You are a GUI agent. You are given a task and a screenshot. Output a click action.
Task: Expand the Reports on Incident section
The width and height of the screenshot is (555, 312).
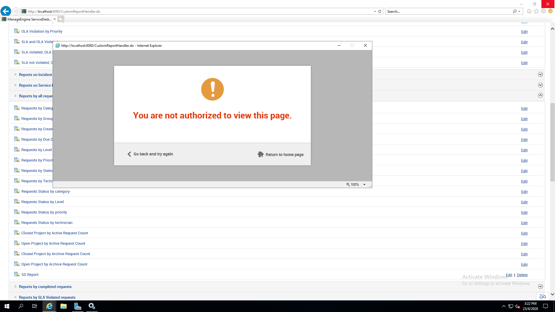(x=540, y=75)
